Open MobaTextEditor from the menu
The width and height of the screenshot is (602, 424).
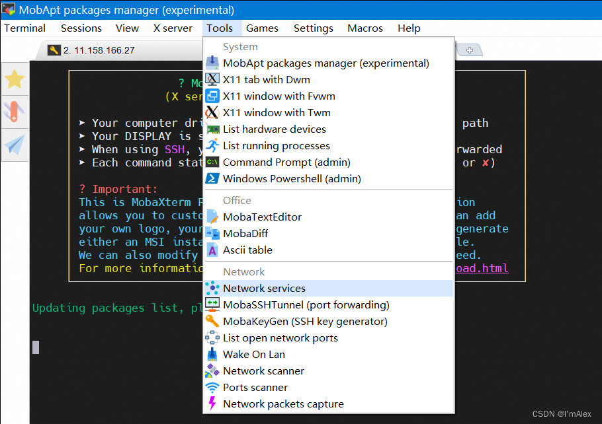point(329,217)
